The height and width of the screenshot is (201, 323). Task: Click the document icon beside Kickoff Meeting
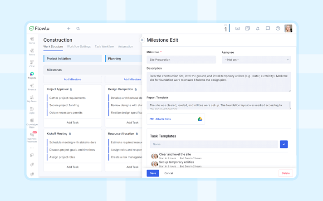point(70,134)
